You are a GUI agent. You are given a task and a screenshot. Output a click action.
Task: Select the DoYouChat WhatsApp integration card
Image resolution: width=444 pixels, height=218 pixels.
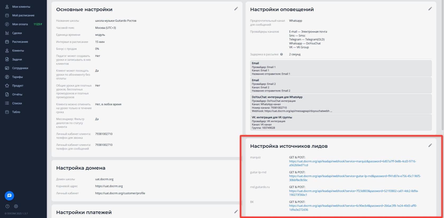(x=341, y=104)
